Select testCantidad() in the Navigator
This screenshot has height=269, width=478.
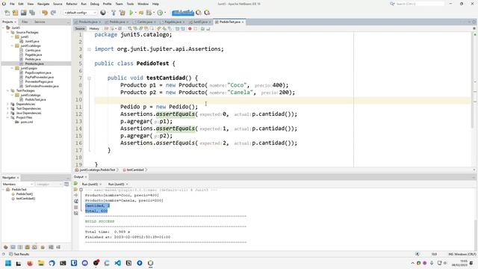(25, 199)
